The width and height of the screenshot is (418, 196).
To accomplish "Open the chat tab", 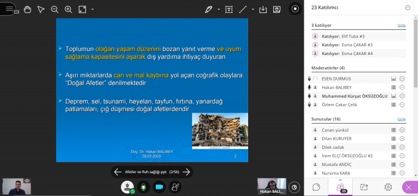I will tap(316, 187).
